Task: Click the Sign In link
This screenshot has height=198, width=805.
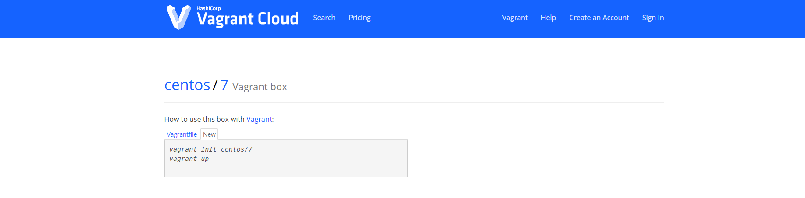Action: (x=653, y=18)
